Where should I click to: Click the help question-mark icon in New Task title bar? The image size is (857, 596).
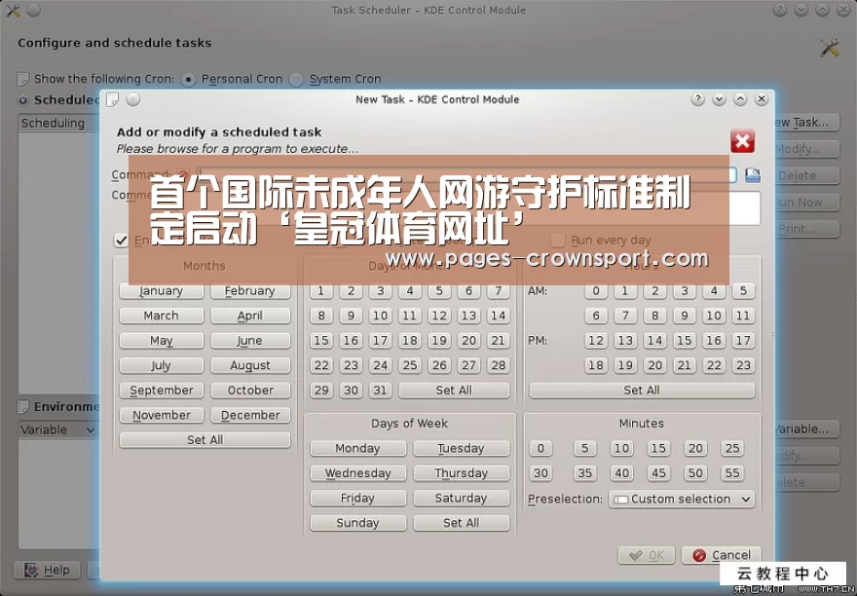click(698, 99)
